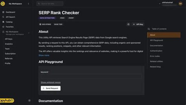
Task: Click the BASE TIER badge
Action: point(58,24)
